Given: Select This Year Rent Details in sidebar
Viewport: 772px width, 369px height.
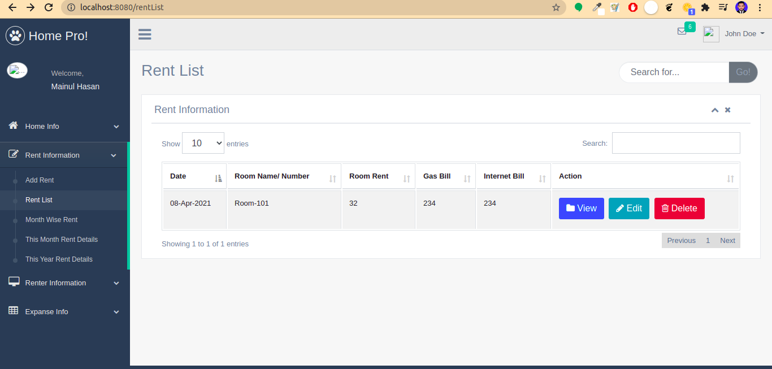Looking at the screenshot, I should [59, 259].
